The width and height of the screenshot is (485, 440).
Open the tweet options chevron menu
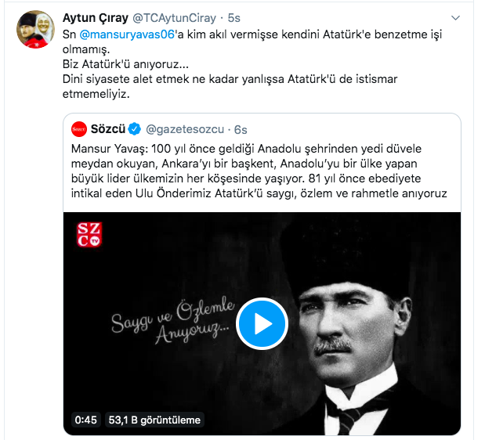pos(455,18)
